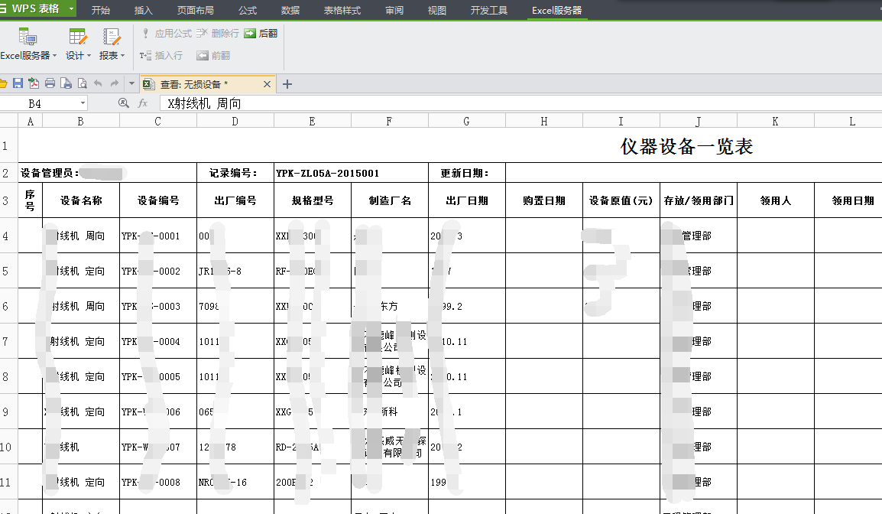
Task: Open the WPS 表格 application menu dropdown
Action: [71, 9]
